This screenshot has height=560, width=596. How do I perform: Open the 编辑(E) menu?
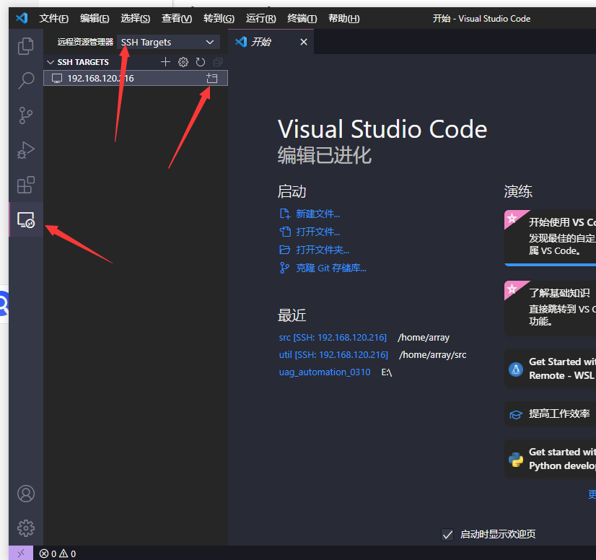[x=95, y=18]
